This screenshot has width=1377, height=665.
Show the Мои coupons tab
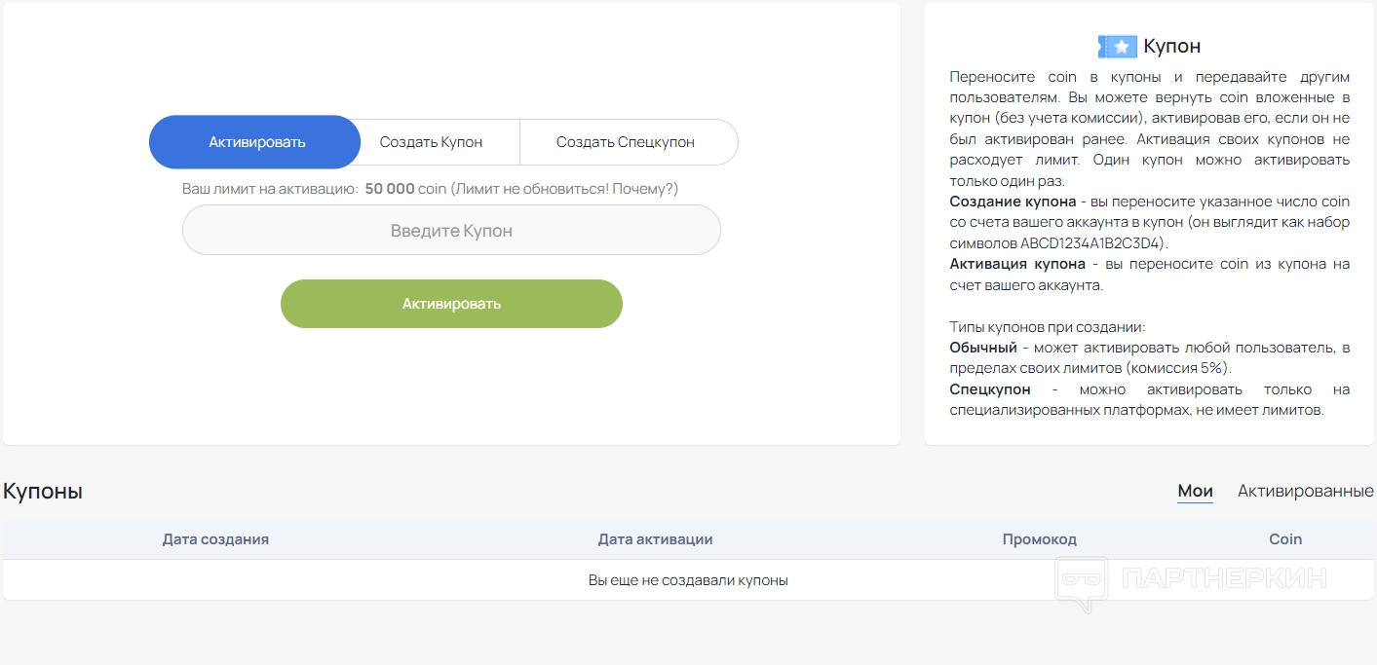(x=1195, y=491)
